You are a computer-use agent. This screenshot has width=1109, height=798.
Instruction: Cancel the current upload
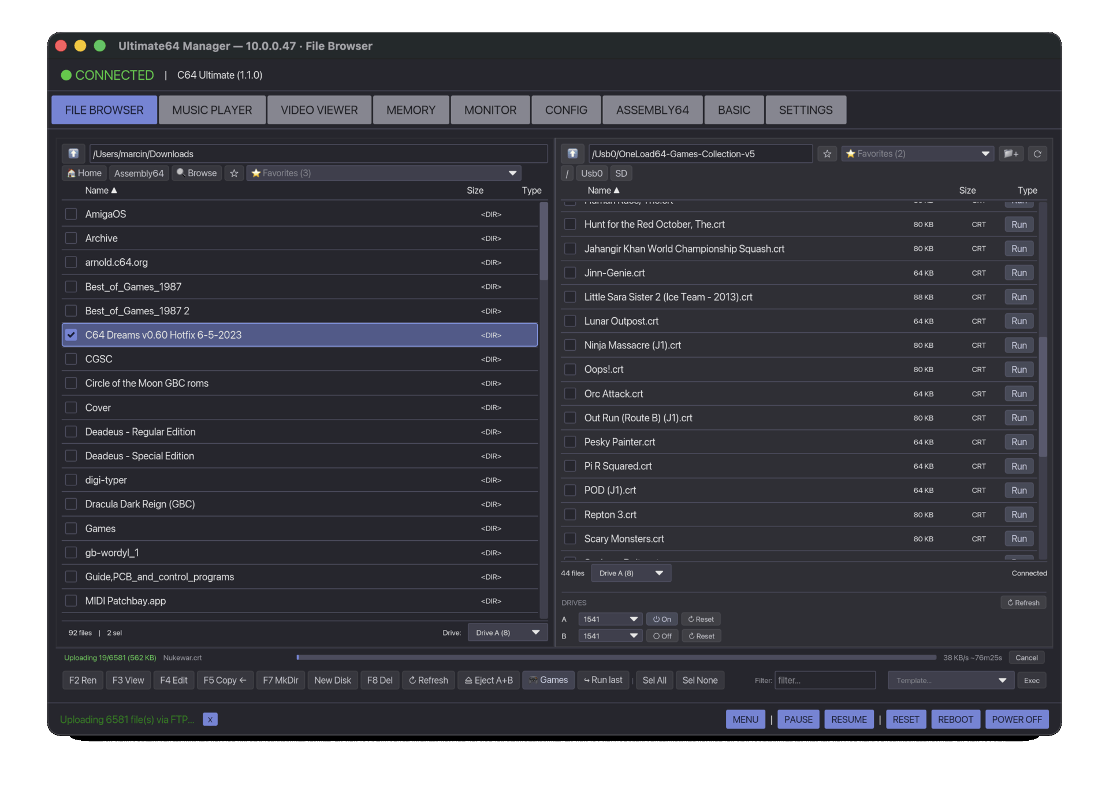pyautogui.click(x=1026, y=658)
